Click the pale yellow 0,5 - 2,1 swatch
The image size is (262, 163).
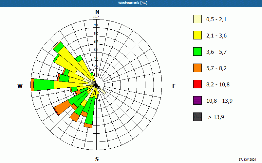(x=197, y=19)
